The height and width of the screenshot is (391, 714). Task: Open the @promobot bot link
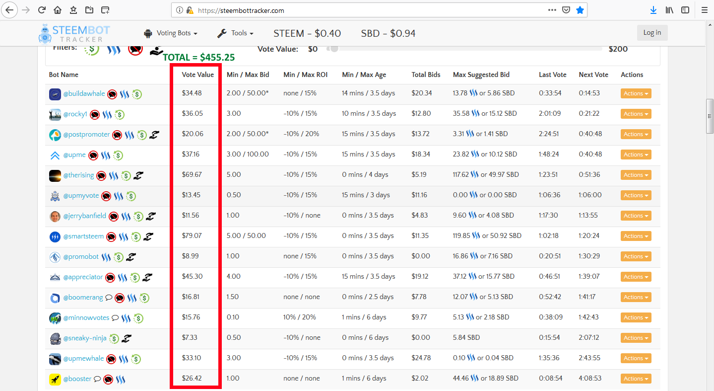(81, 256)
